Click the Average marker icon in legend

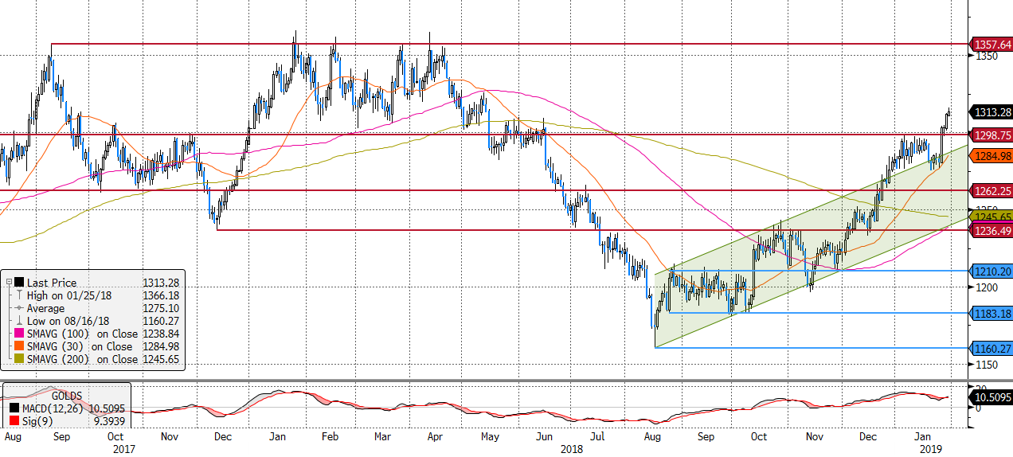point(18,308)
